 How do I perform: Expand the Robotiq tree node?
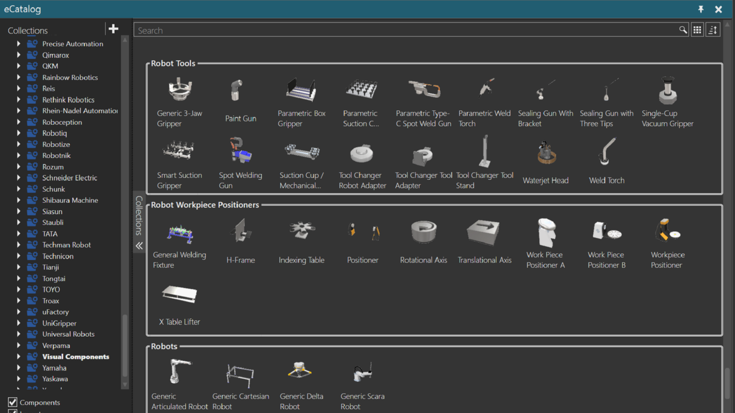pos(18,133)
